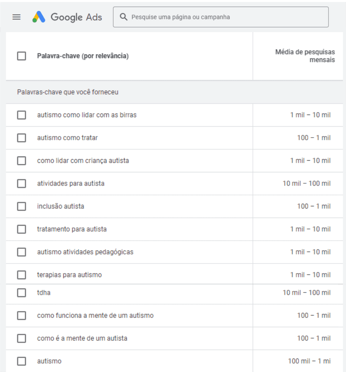Sort by 'Média de pesquisas mensais' column
This screenshot has width=346, height=372.
pos(305,56)
